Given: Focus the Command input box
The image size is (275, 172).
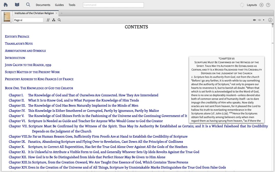Looking at the screenshot, I should coord(113,5).
